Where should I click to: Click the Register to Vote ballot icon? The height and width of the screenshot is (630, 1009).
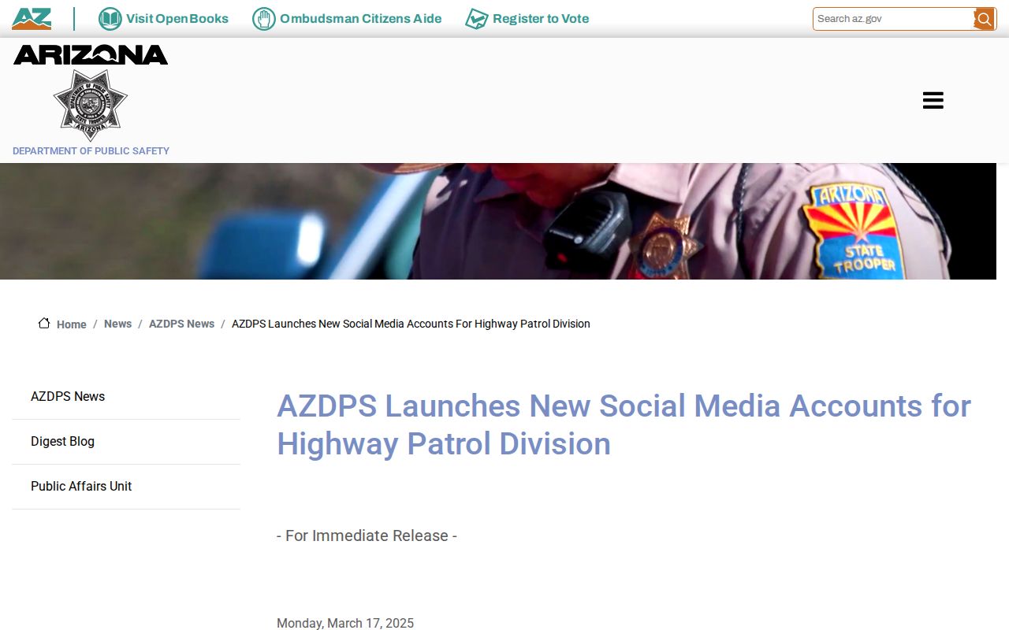pyautogui.click(x=477, y=19)
